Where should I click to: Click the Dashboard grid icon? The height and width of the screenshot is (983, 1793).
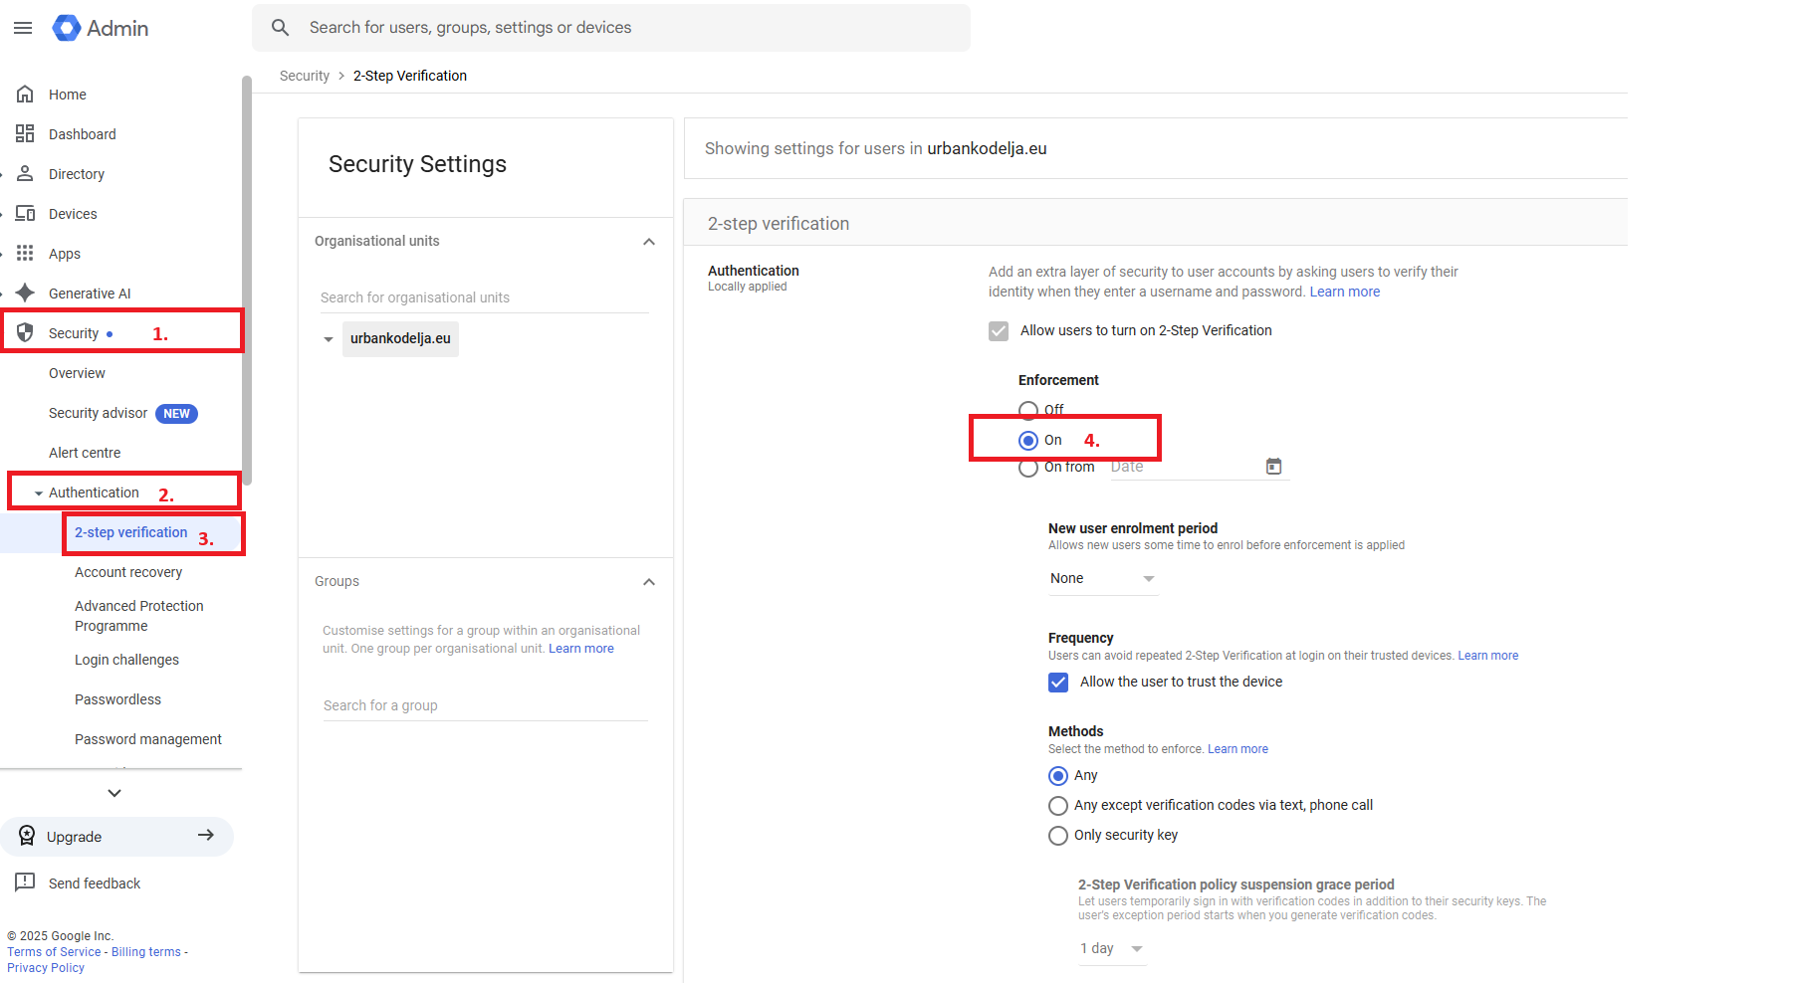(25, 134)
